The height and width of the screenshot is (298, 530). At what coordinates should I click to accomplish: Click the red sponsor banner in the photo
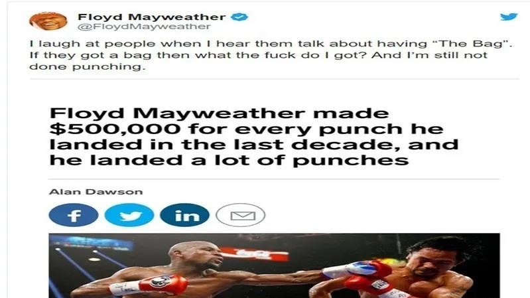tap(255, 254)
